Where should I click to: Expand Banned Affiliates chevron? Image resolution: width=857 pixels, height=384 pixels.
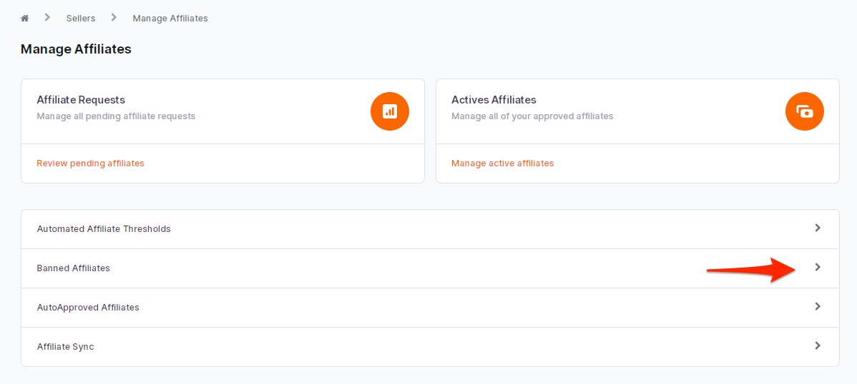click(x=818, y=267)
